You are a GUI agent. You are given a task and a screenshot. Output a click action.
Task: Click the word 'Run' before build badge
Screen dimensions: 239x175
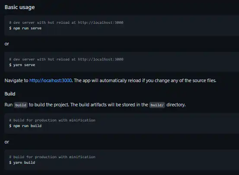coord(9,105)
